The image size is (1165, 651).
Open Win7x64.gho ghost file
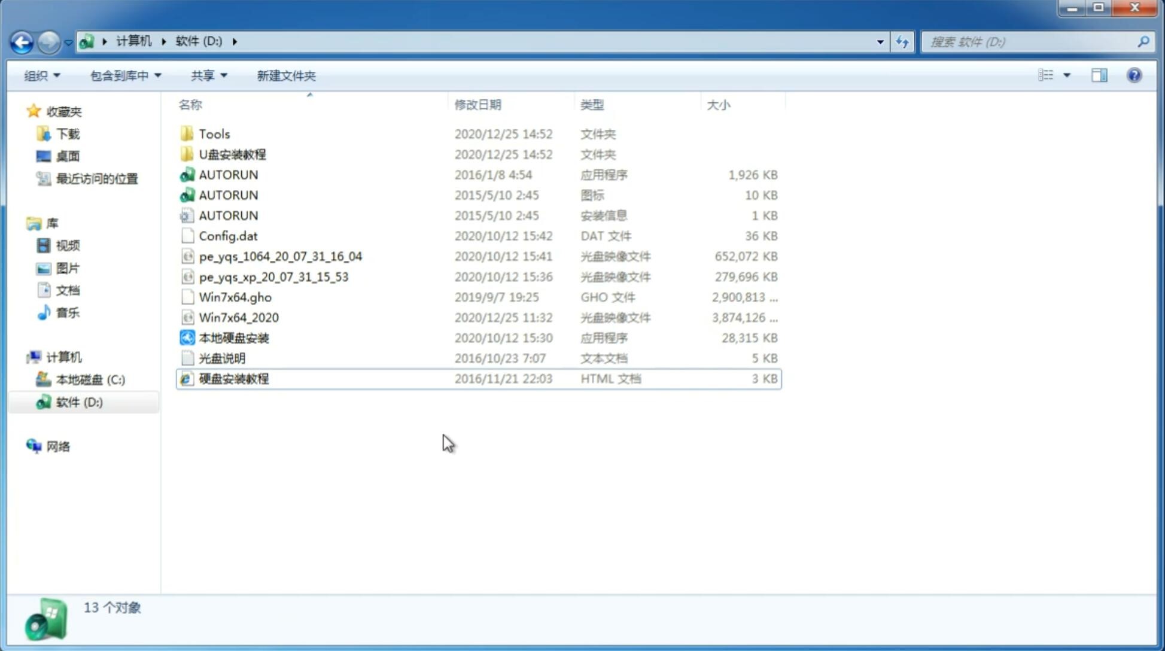coord(235,297)
